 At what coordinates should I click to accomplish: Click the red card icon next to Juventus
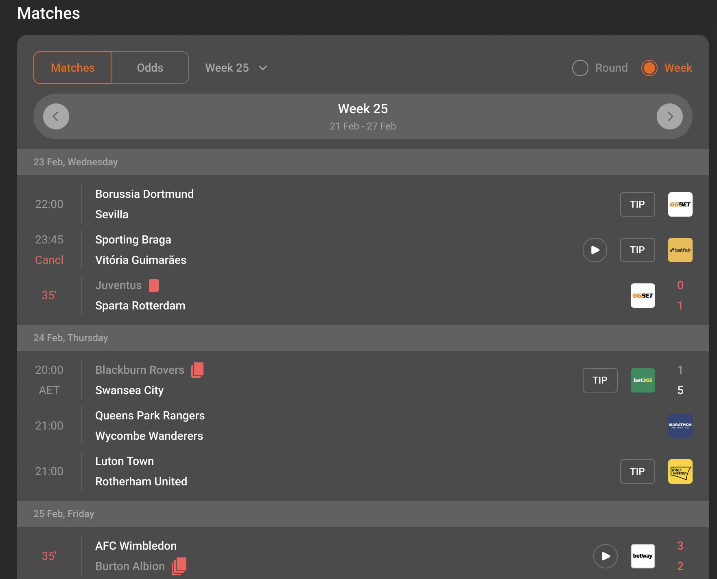(x=154, y=285)
